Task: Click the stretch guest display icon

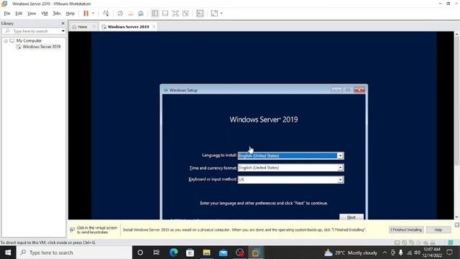Action: pyautogui.click(x=214, y=13)
